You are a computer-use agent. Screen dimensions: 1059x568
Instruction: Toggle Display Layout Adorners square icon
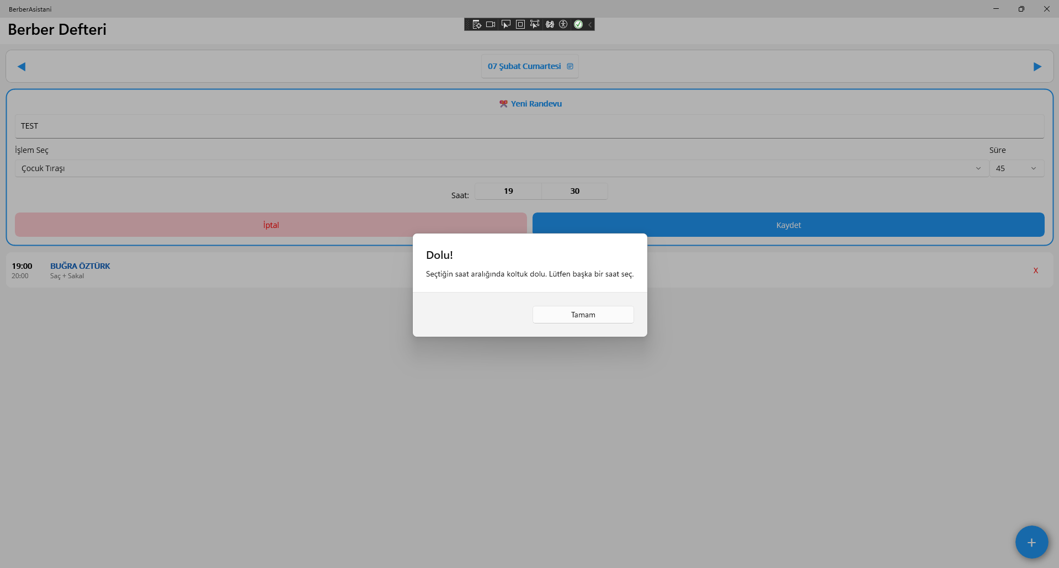pyautogui.click(x=520, y=24)
